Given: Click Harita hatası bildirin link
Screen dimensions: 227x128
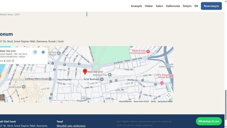Looking at the screenshot, I should coord(165,101).
